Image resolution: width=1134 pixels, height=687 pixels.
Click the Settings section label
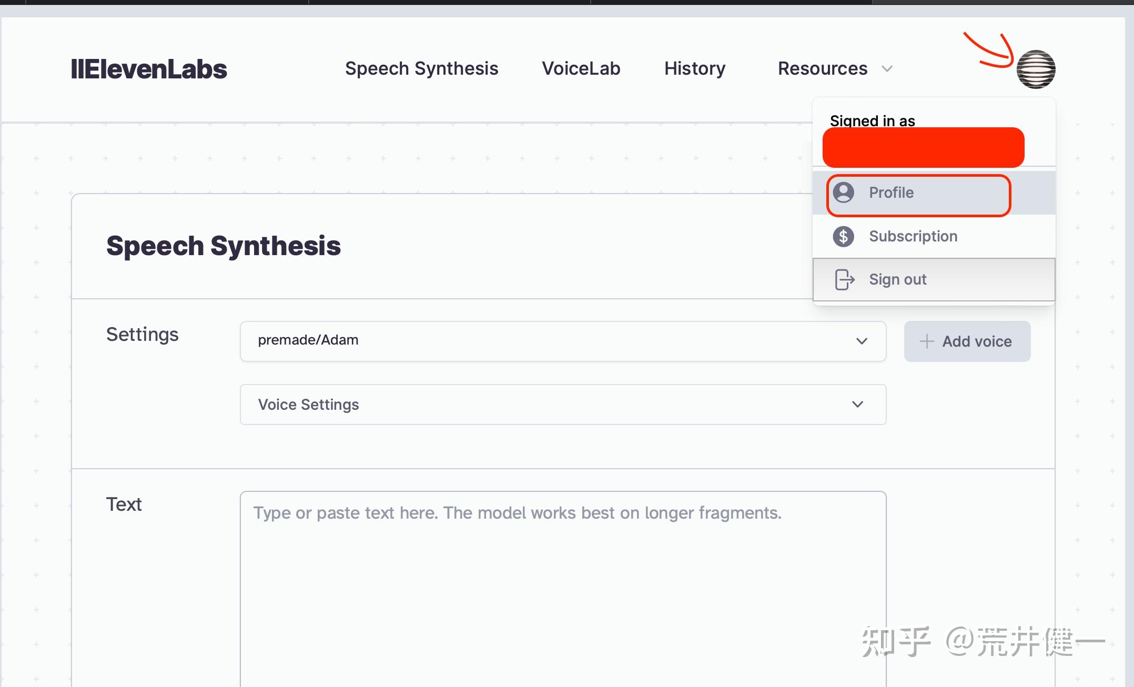click(143, 335)
